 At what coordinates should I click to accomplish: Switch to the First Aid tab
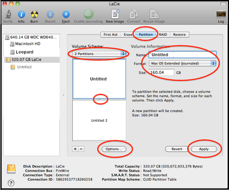tap(111, 34)
